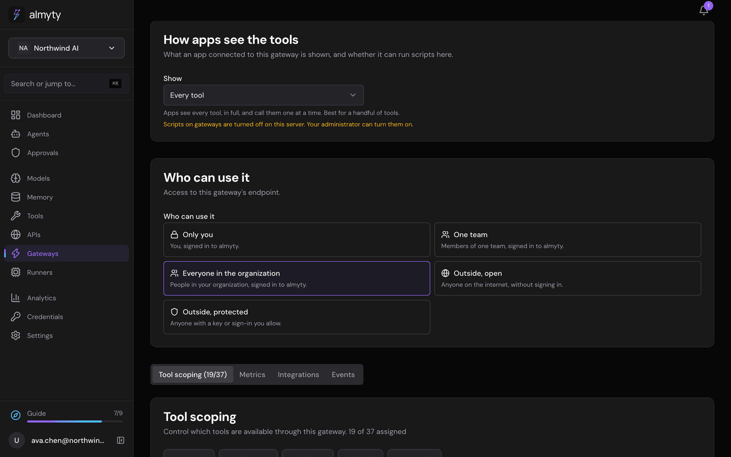
Task: Click the Runners chip icon
Action: tap(16, 272)
